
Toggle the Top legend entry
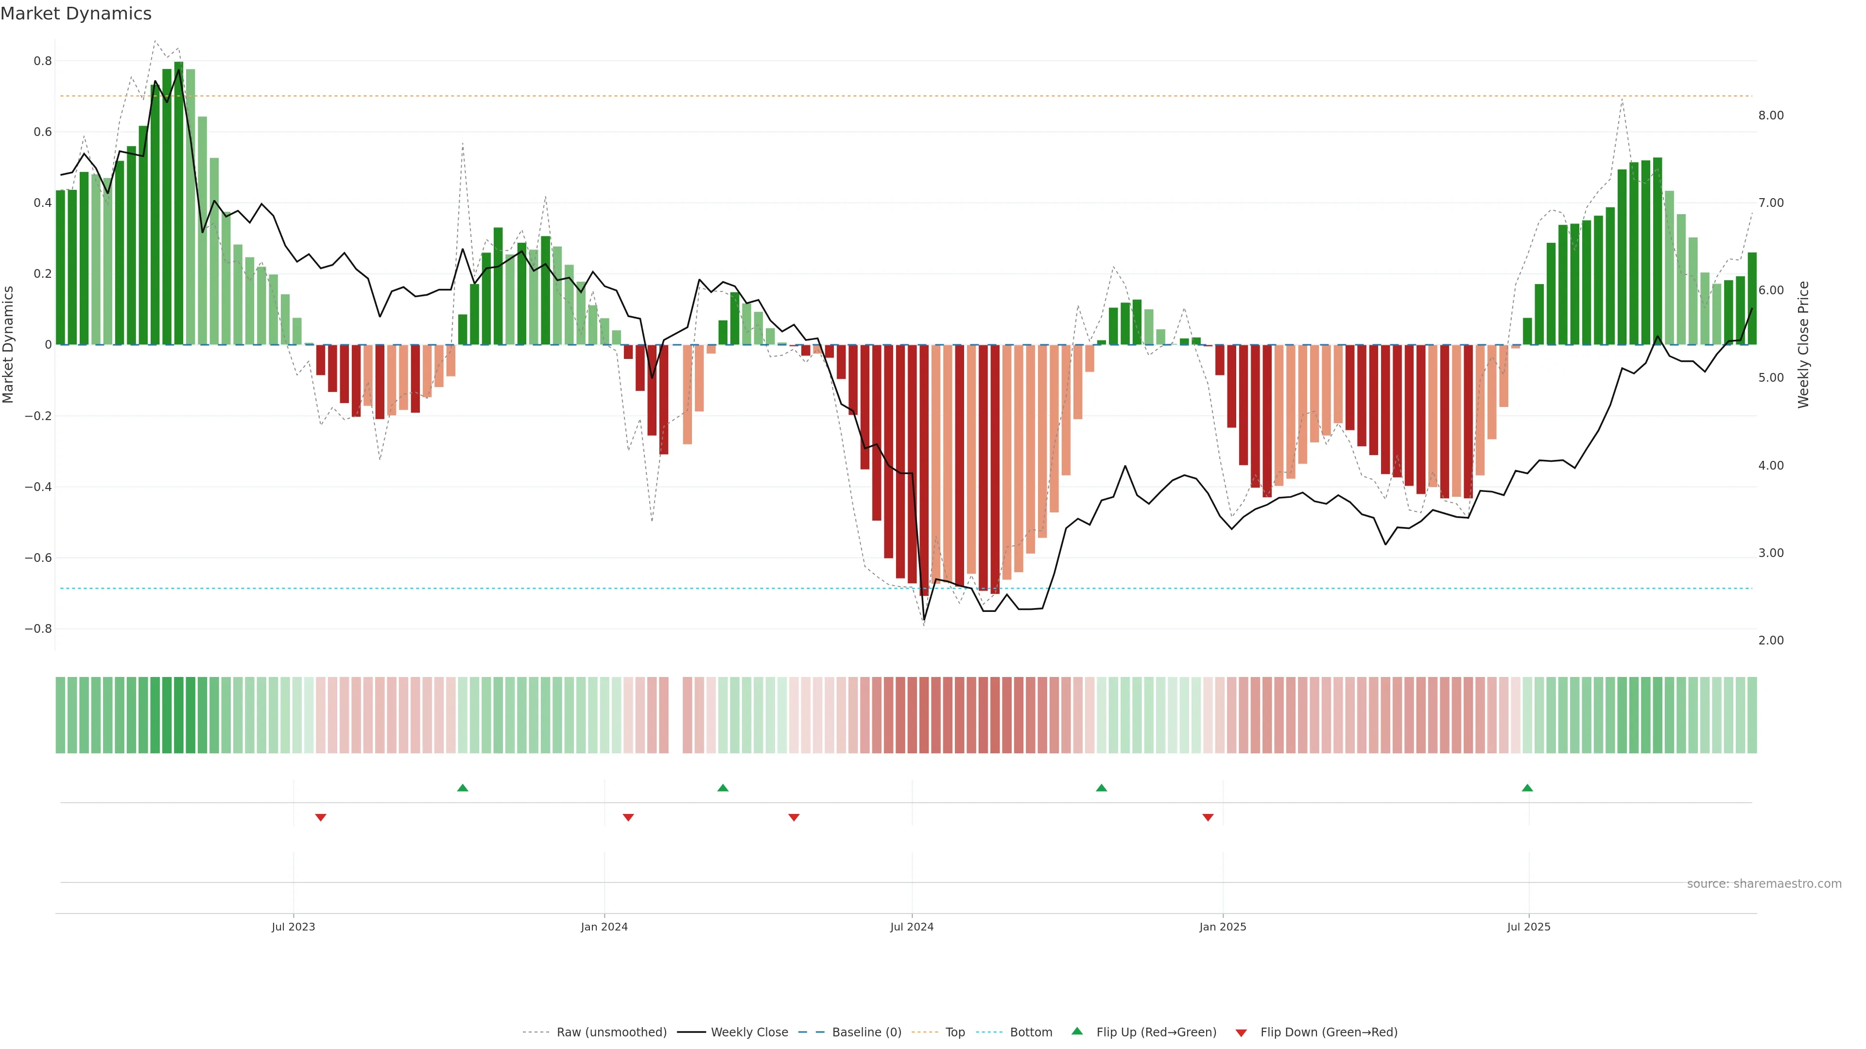click(x=955, y=1032)
